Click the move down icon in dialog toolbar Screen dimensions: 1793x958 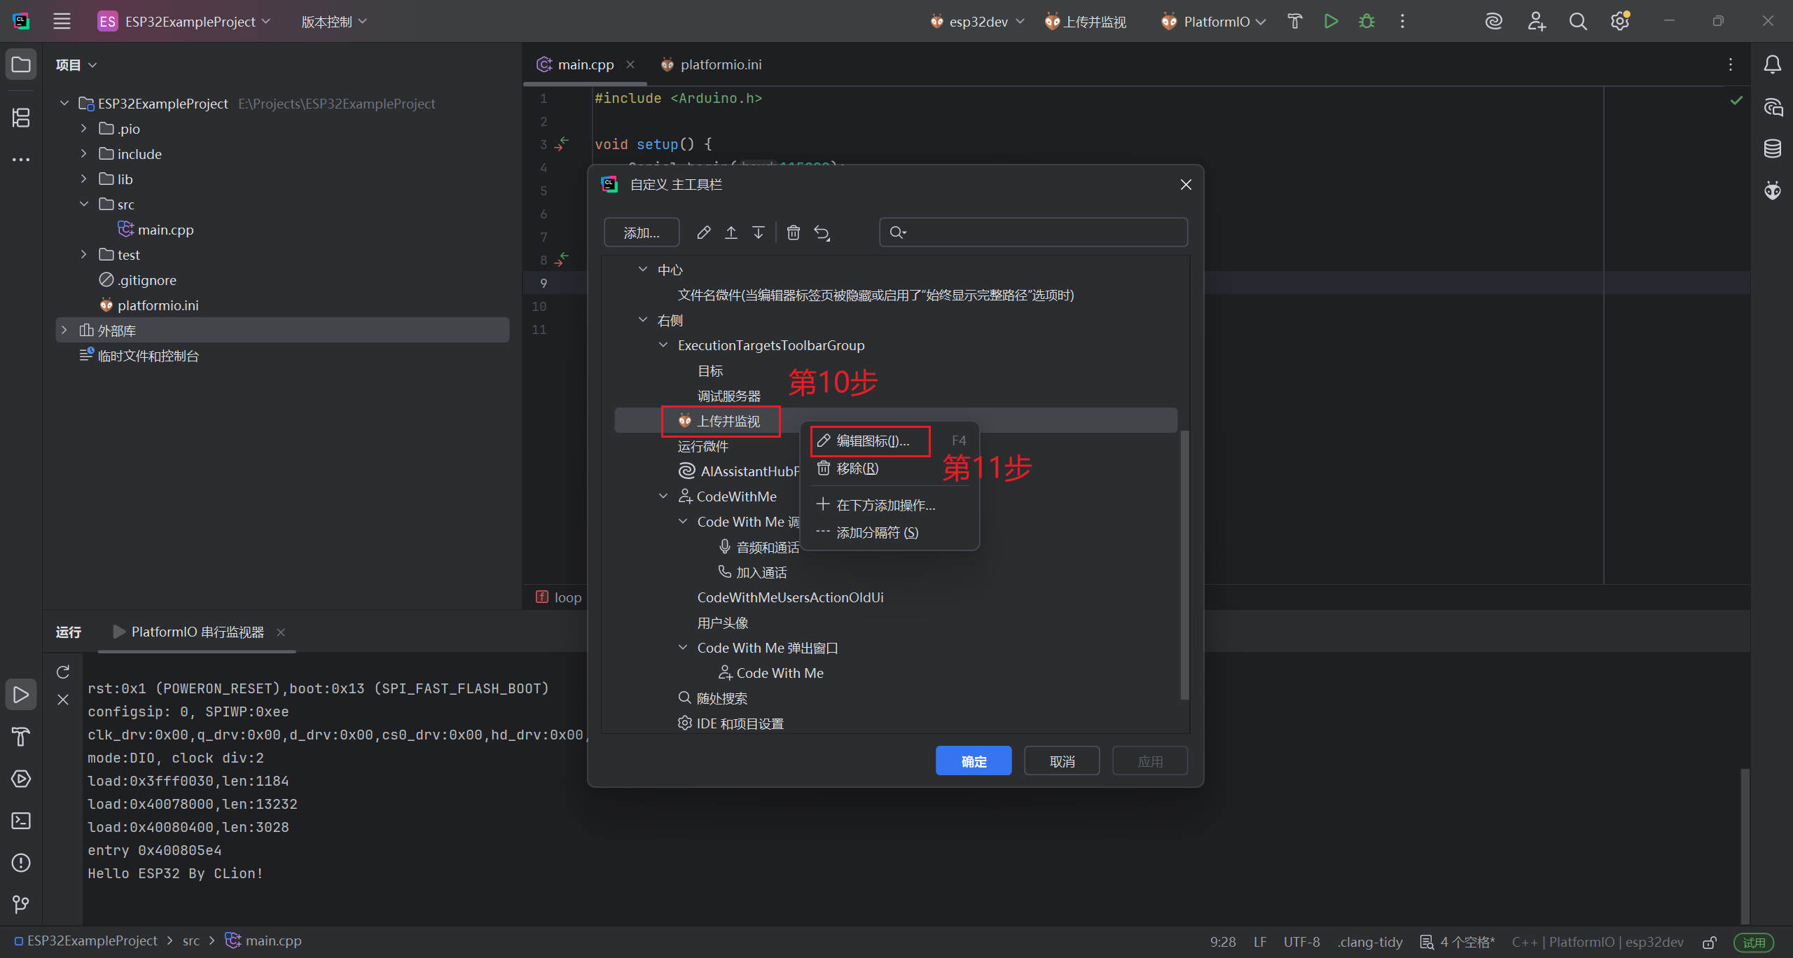758,232
